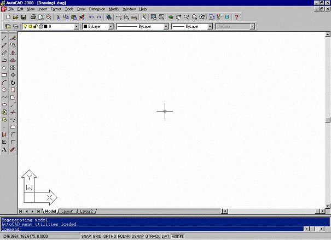Enable ORTHO mode in status bar
Screen dimensions: 331x240
pos(110,236)
